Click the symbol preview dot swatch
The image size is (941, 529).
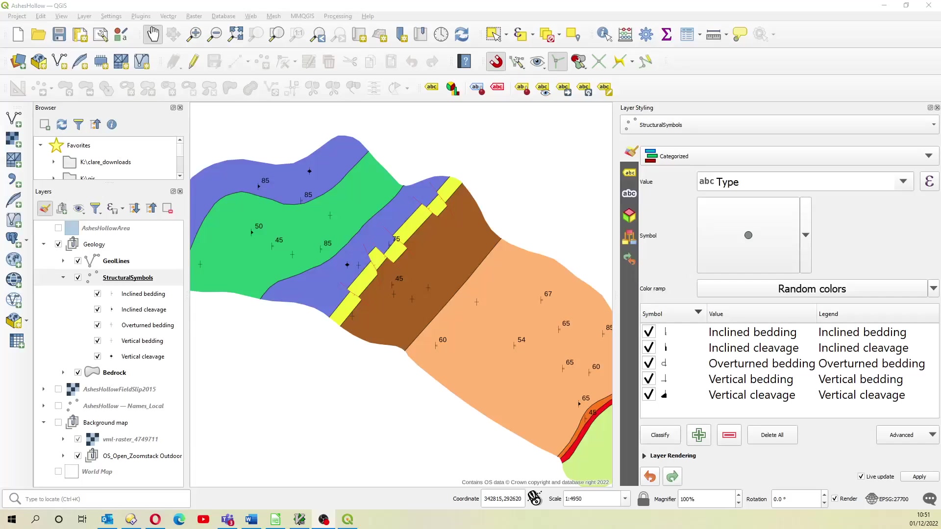coord(748,235)
